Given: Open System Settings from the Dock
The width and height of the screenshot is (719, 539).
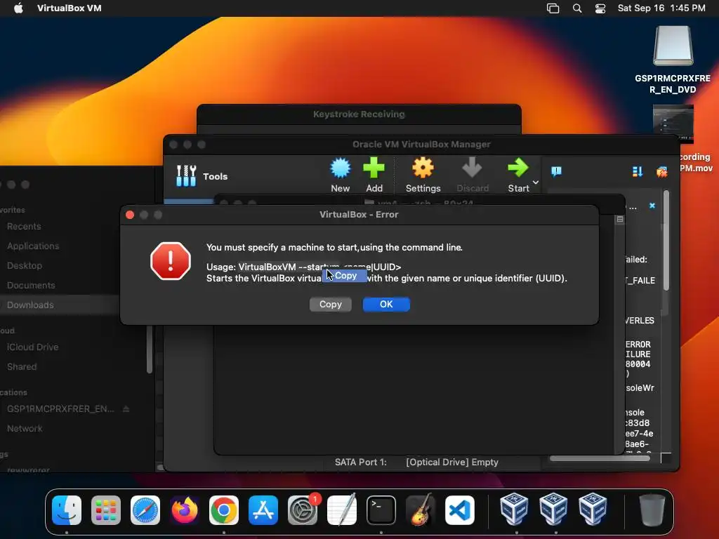Looking at the screenshot, I should click(x=303, y=510).
